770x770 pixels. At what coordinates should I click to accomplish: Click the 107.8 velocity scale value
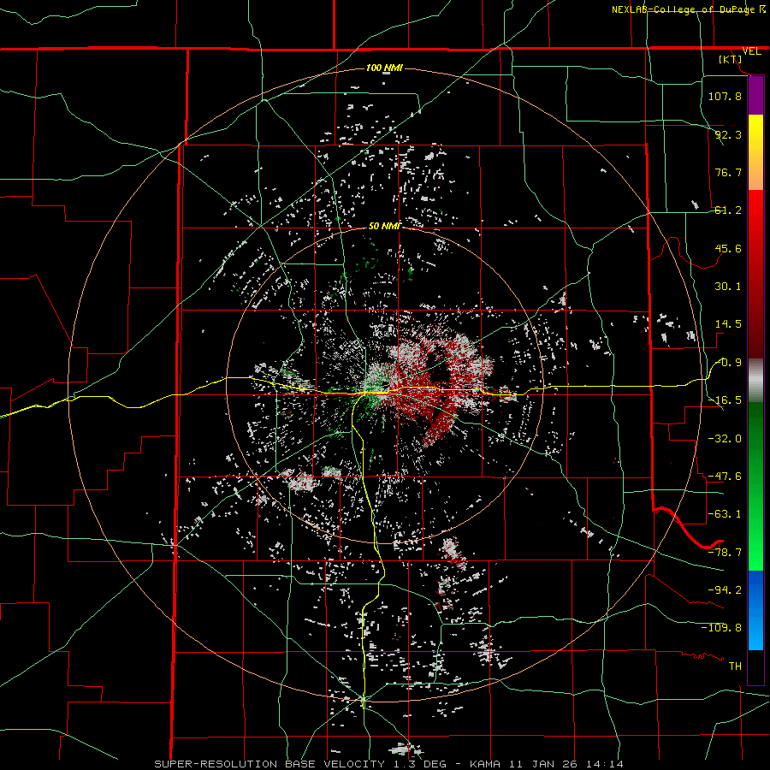pyautogui.click(x=725, y=96)
